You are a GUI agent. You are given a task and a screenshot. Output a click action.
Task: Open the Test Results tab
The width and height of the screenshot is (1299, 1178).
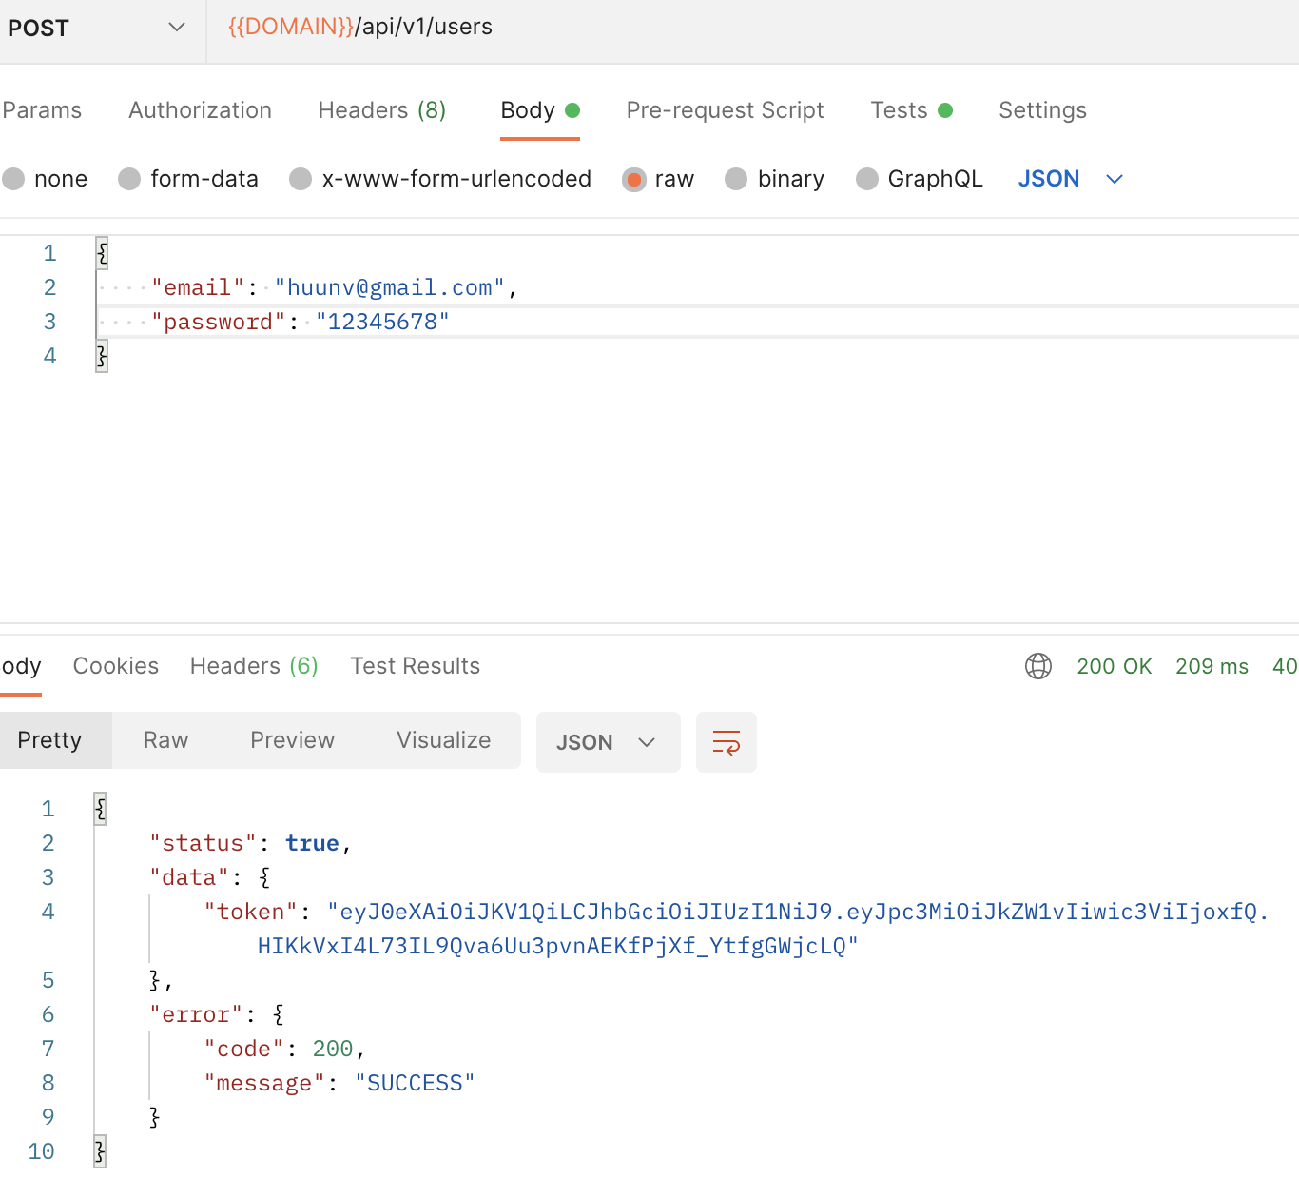tap(415, 666)
